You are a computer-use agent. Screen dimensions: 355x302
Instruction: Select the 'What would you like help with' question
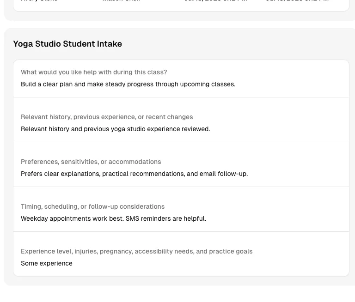[94, 72]
